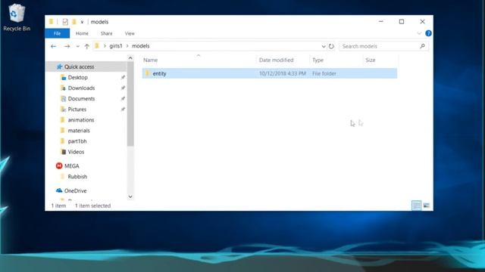Click the date 10/12/2018 4:33 PM cell

pos(283,73)
